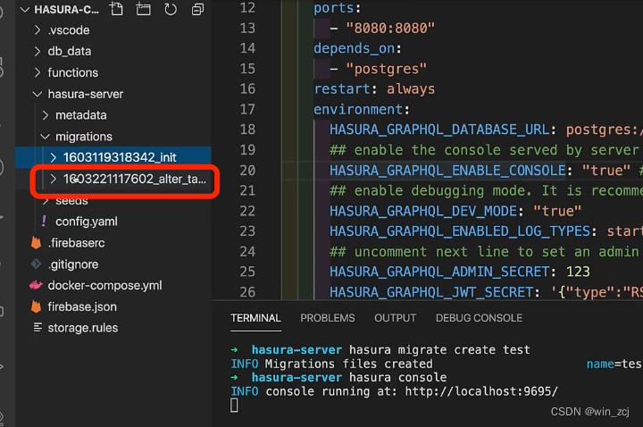
Task: Select the db_data folder name
Action: [70, 51]
